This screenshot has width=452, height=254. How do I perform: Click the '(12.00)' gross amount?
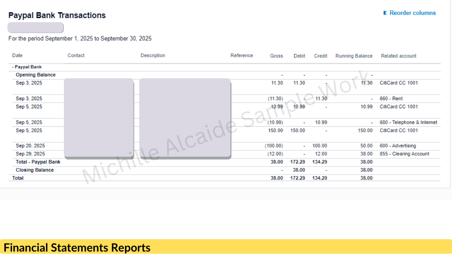pyautogui.click(x=275, y=154)
